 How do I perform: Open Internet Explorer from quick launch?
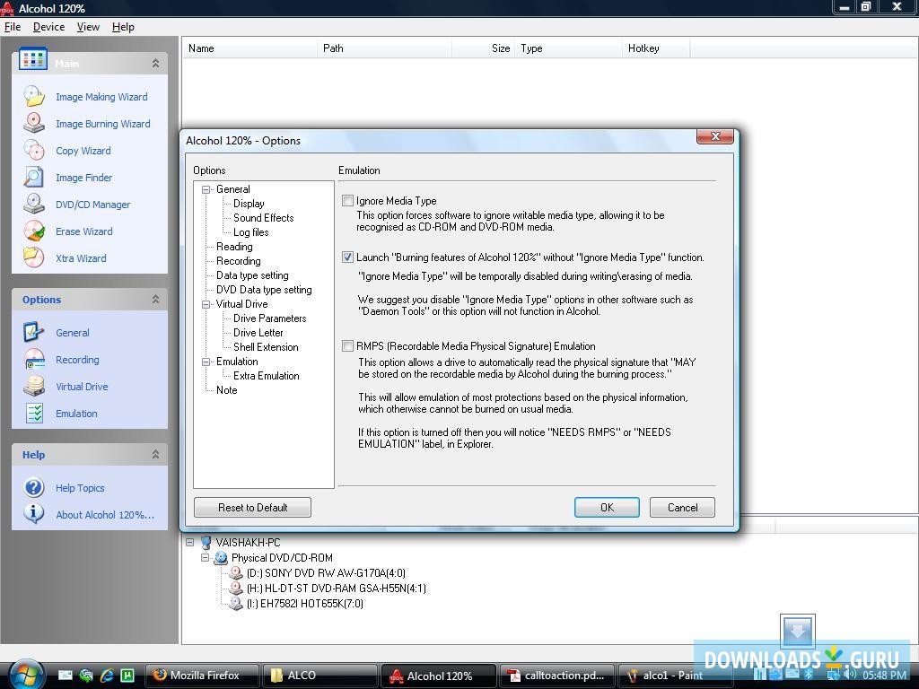click(107, 676)
